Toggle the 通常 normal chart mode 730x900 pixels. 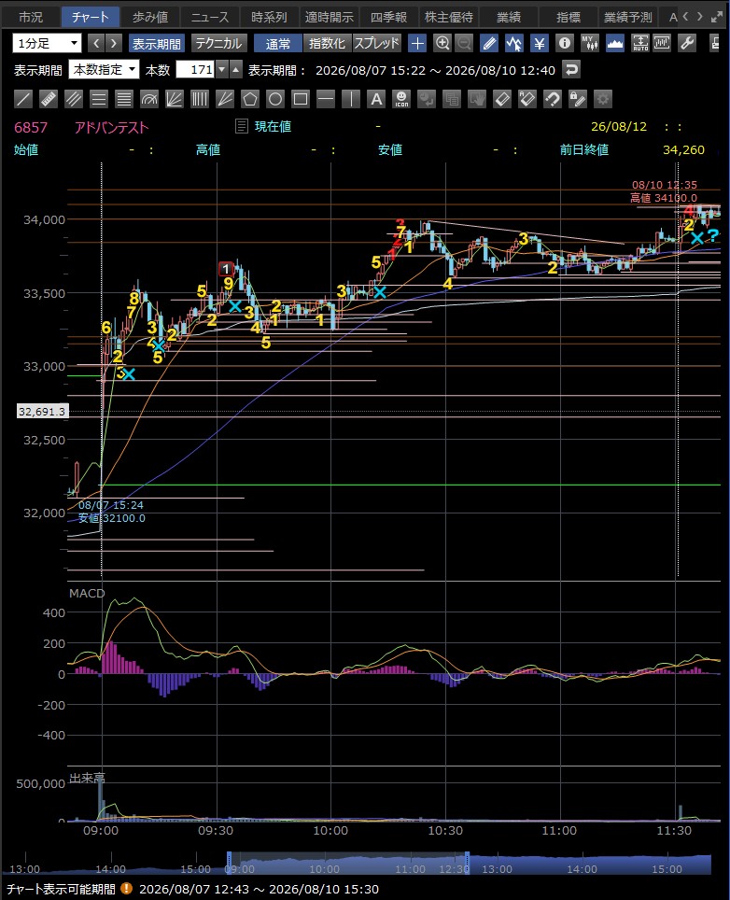278,43
